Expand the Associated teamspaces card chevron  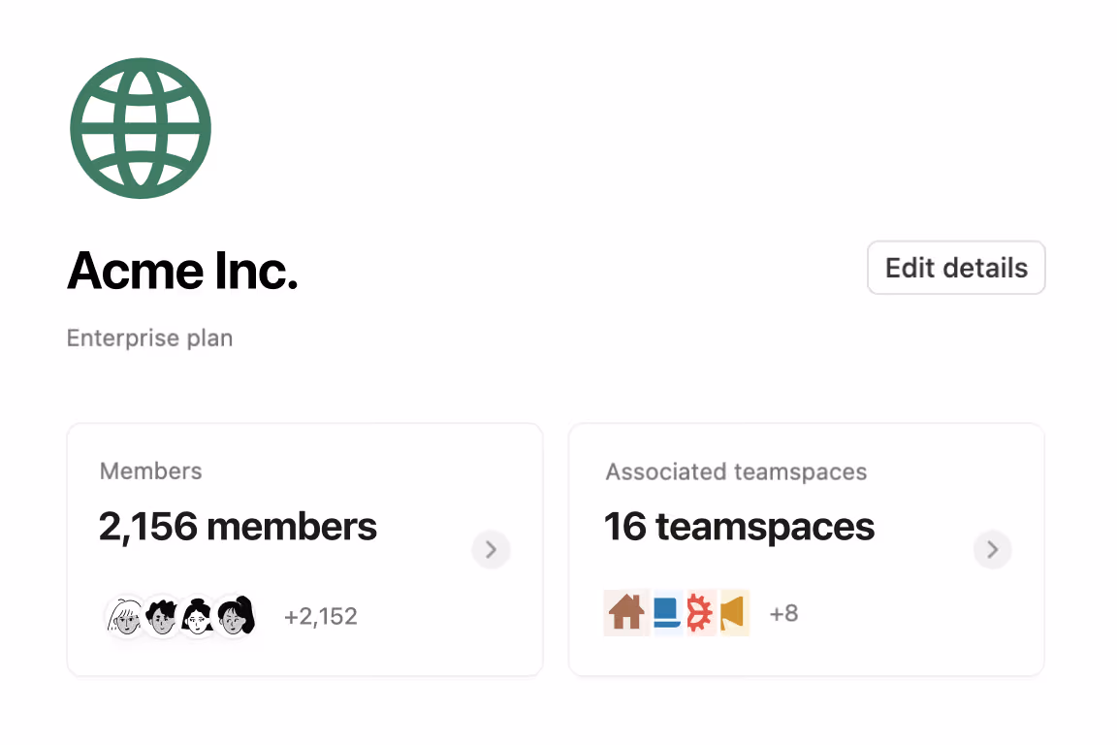tap(992, 549)
